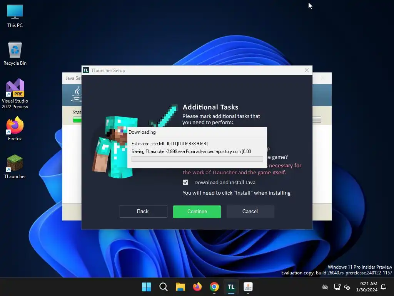Viewport: 394px width, 296px height.
Task: Click the Java Setup window title
Action: 73,78
